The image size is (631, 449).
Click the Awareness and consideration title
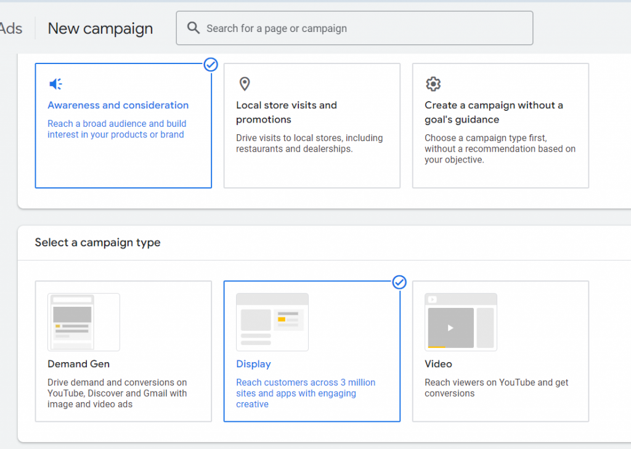(118, 105)
